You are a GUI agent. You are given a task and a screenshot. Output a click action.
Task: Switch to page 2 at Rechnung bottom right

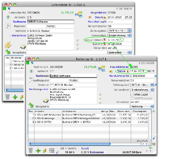[x=150, y=151]
